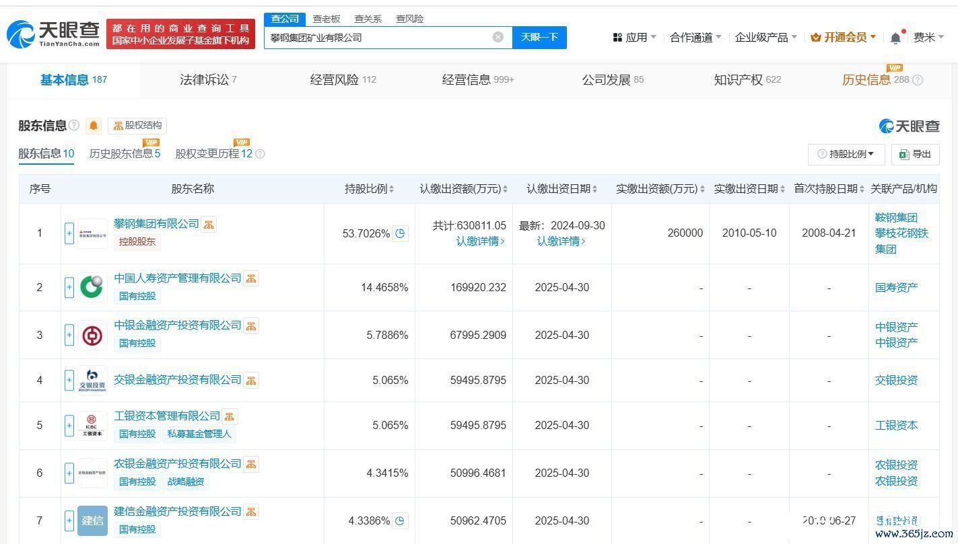The image size is (958, 544).
Task: Open equity structure icon for 攀钢集团有限公司
Action: 209,225
